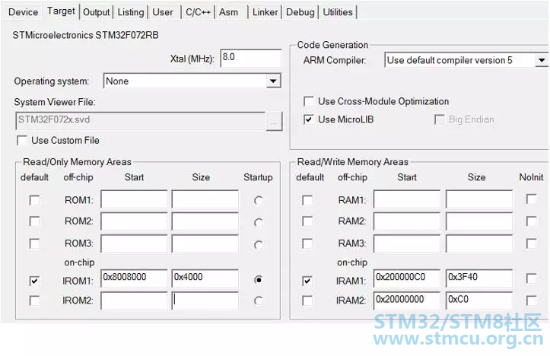
Task: Switch to the C/C++ tab
Action: (198, 12)
